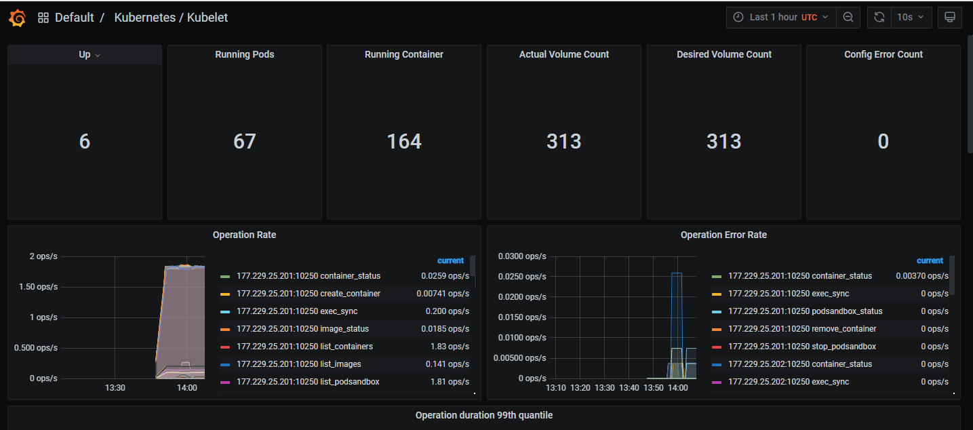The image size is (973, 430).
Task: Click the Desired Volume Count value 313
Action: click(x=724, y=141)
